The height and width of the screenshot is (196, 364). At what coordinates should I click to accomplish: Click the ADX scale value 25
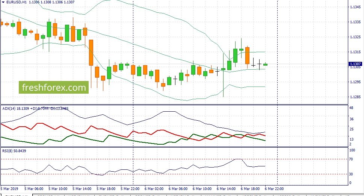(x=352, y=129)
